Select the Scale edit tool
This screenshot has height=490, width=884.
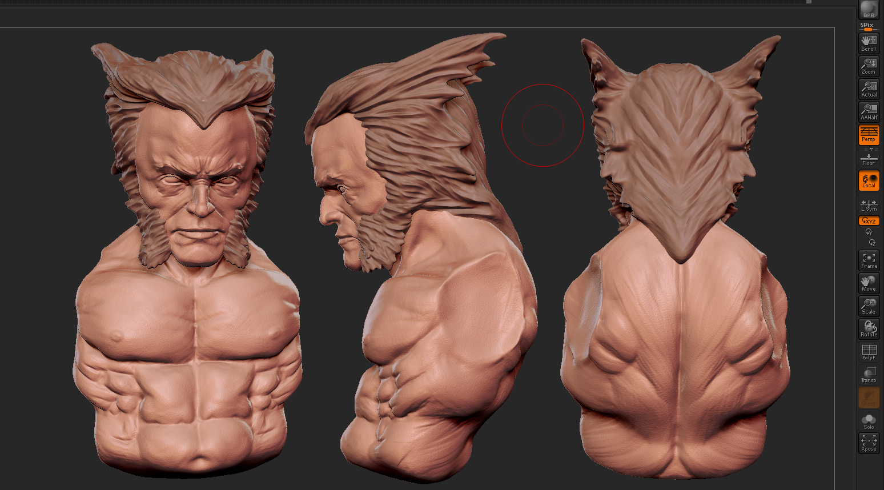[x=869, y=306]
